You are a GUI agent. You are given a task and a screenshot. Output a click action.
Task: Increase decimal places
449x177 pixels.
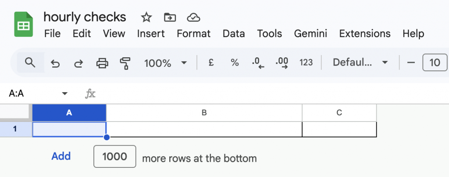pyautogui.click(x=282, y=62)
